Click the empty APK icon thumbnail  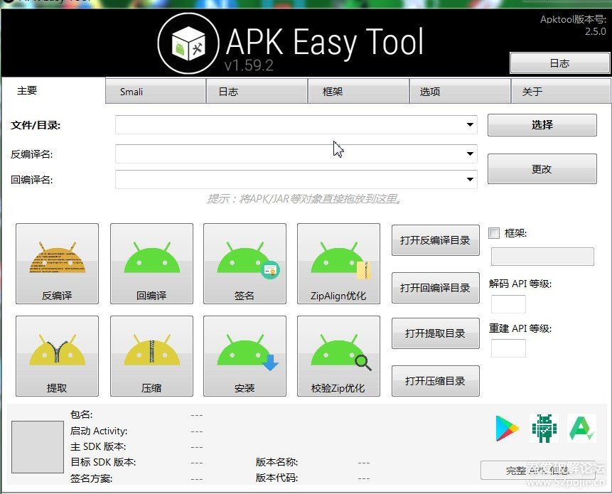click(38, 447)
